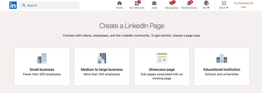Click the Educational institution school icon
262x93 pixels.
coord(222,58)
